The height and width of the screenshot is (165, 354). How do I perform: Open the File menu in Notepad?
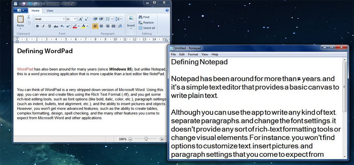[x=173, y=54]
